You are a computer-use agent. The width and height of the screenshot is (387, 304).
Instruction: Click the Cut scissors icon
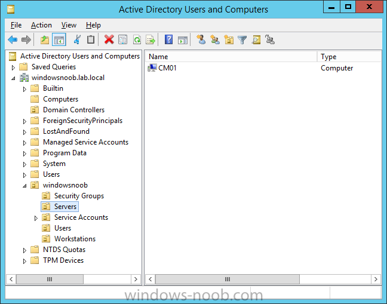point(77,39)
